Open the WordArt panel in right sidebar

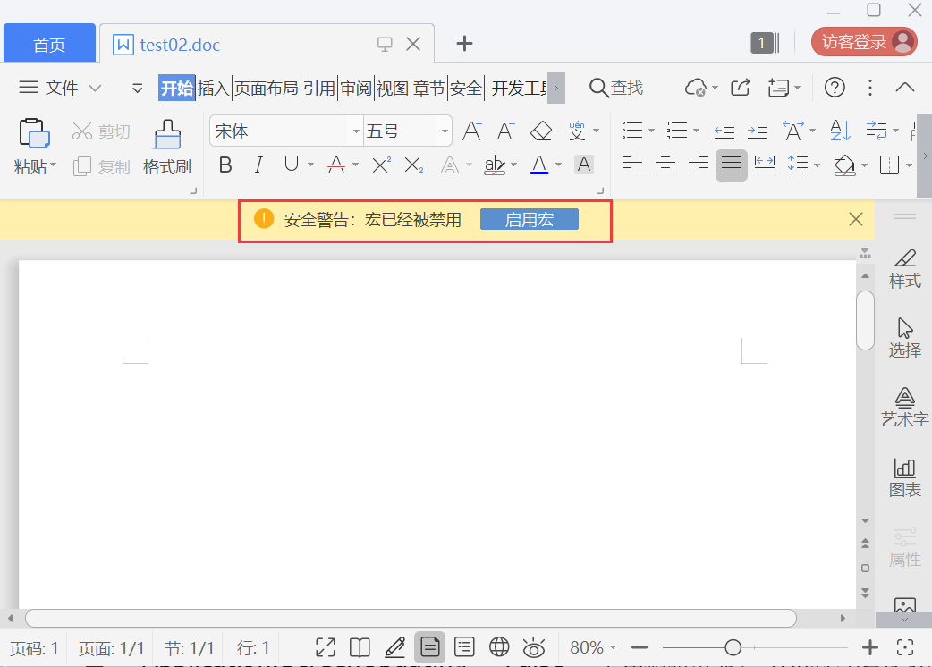coord(904,407)
